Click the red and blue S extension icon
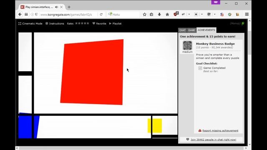267x150 pixels. pyautogui.click(x=222, y=15)
